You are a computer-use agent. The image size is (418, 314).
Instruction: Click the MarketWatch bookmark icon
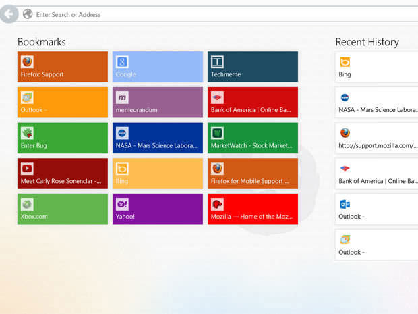click(x=217, y=132)
